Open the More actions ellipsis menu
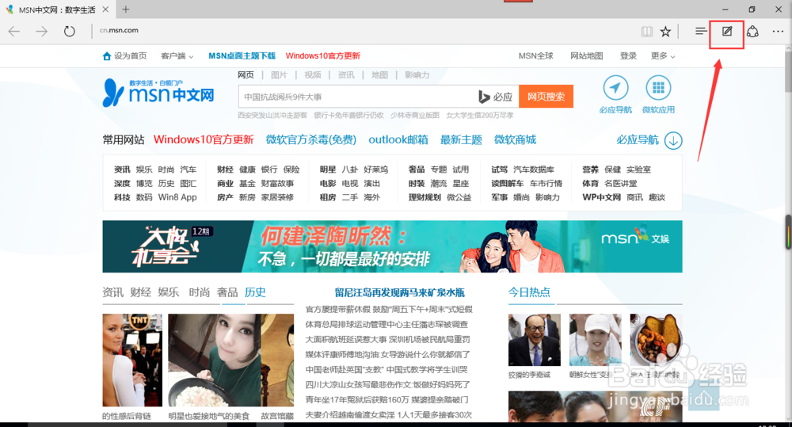The width and height of the screenshot is (792, 427). pos(778,32)
